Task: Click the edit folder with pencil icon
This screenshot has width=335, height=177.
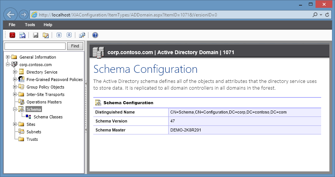Action: pos(46,35)
